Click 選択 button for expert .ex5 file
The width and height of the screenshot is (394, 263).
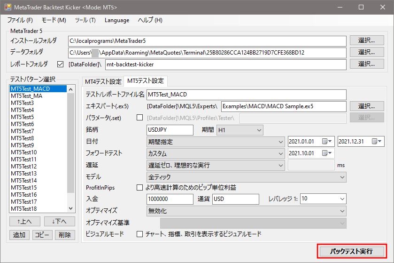[x=367, y=106]
